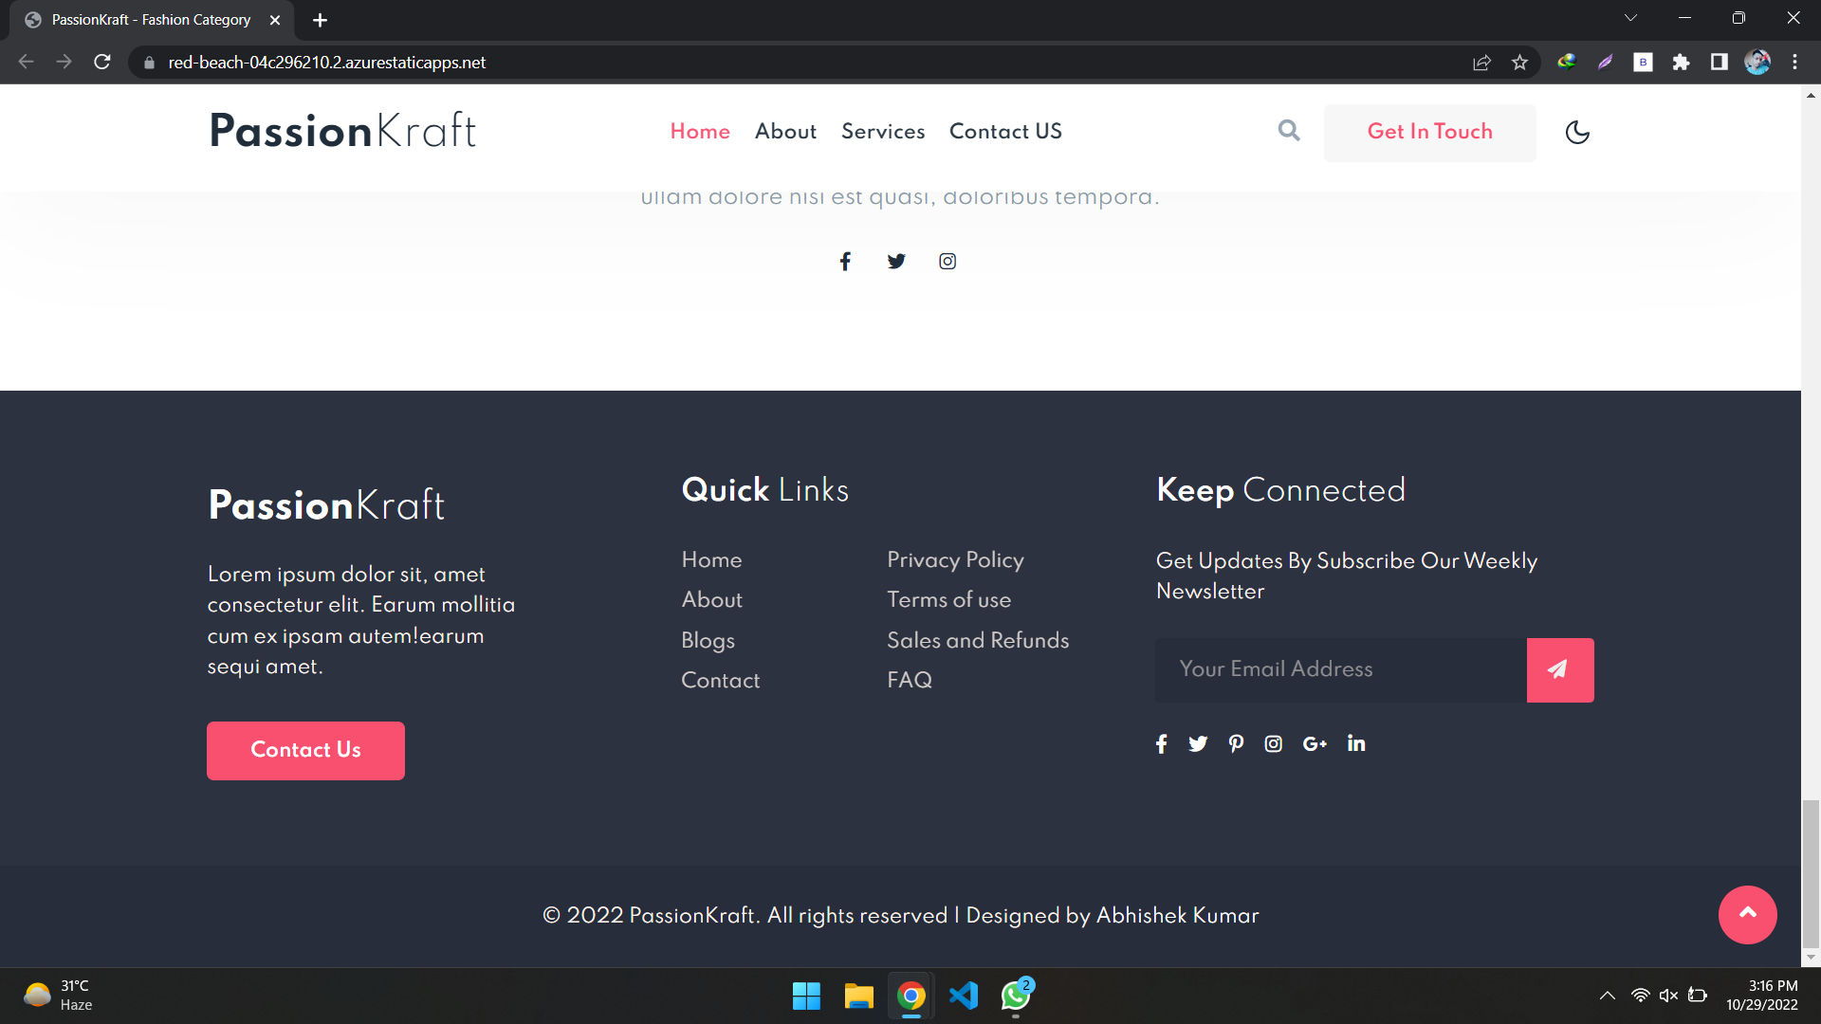This screenshot has width=1821, height=1024.
Task: Open Chrome's three-dot menu
Action: (1794, 62)
